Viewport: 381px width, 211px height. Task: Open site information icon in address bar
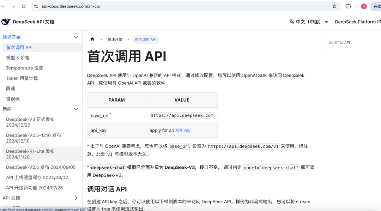click(36, 6)
